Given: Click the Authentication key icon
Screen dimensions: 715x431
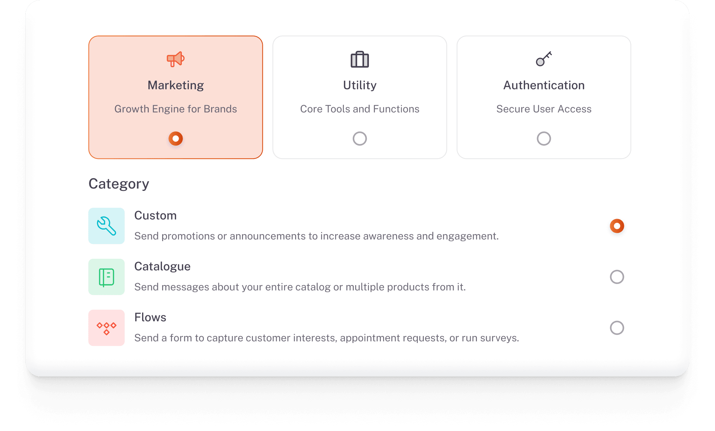Looking at the screenshot, I should pos(544,59).
